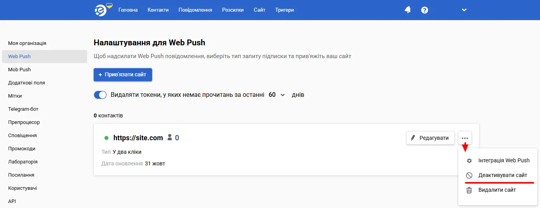Click the contacts person icon next to site

[170, 138]
